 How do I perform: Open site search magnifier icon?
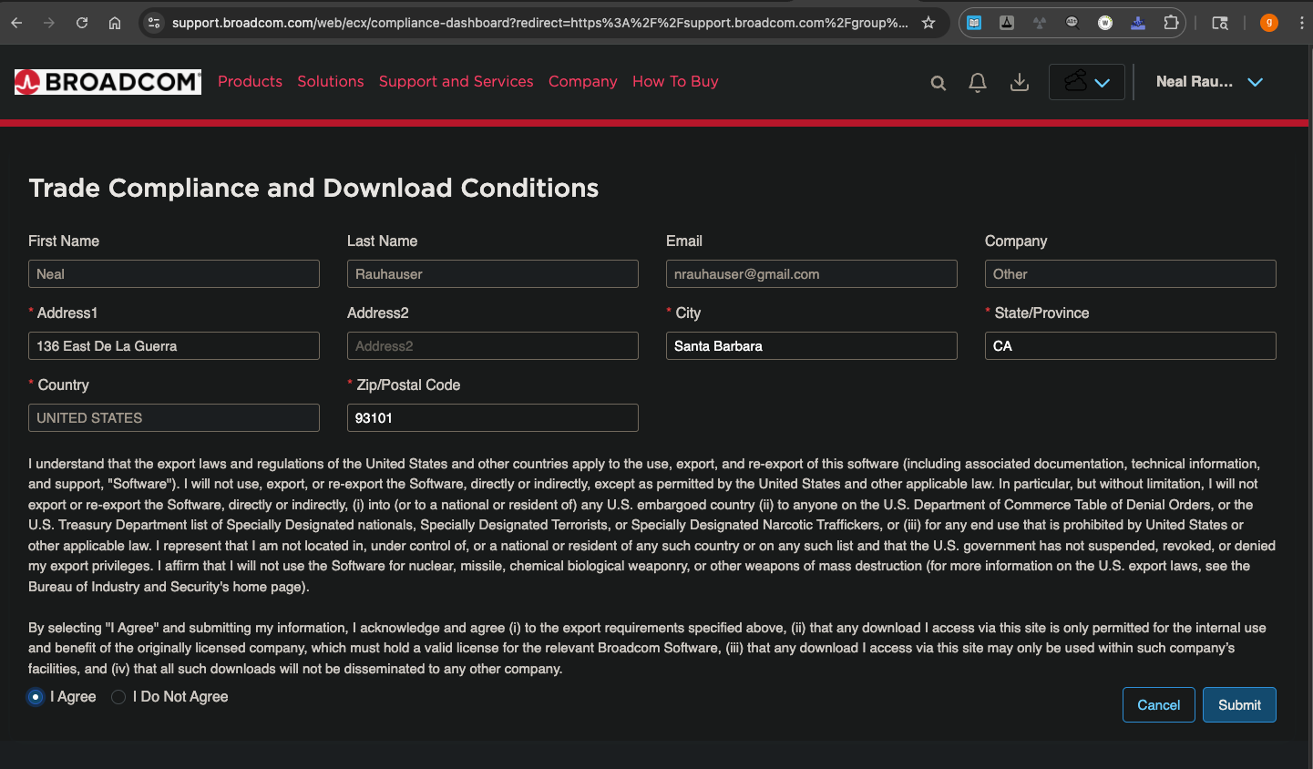click(x=938, y=83)
